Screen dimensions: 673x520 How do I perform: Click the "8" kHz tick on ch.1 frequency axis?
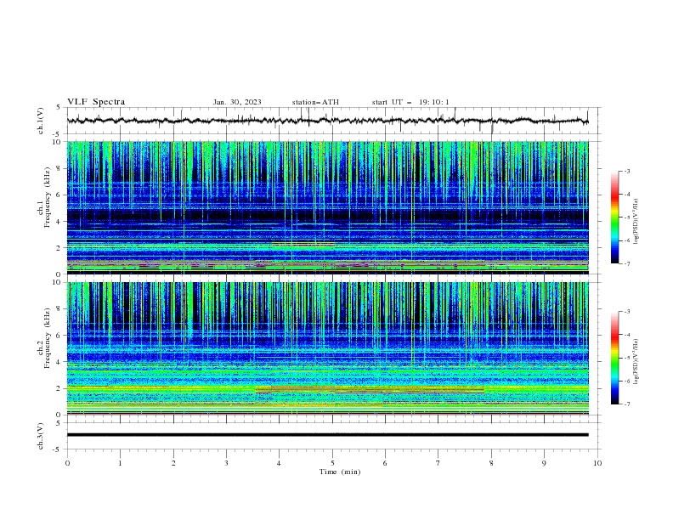coord(59,168)
